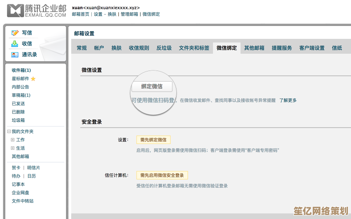Collapse the 我的文件夹 folder tree
The height and width of the screenshot is (219, 351).
pos(9,131)
